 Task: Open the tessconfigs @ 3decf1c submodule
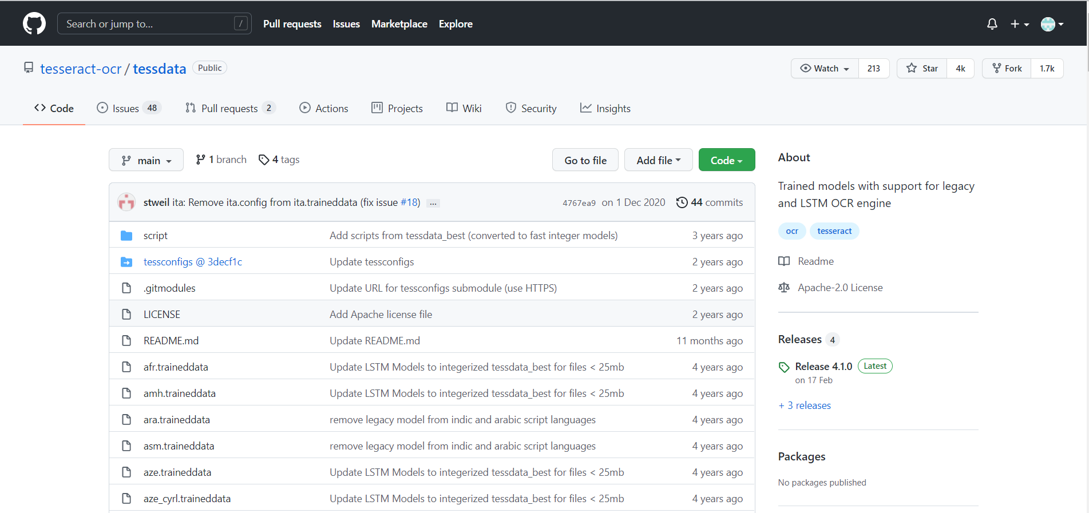[x=193, y=262]
